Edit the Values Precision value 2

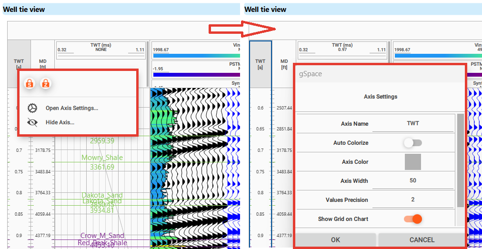click(x=413, y=200)
